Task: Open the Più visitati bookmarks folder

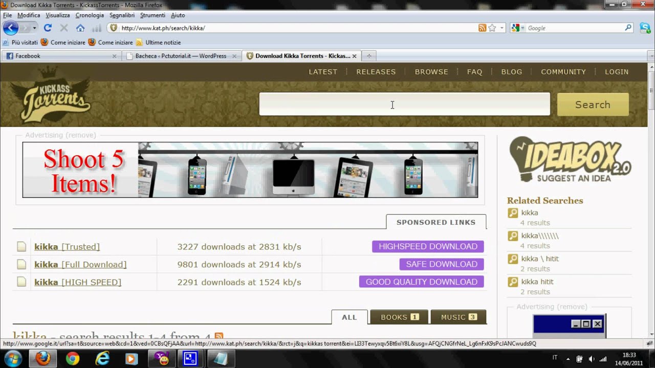Action: 20,42
